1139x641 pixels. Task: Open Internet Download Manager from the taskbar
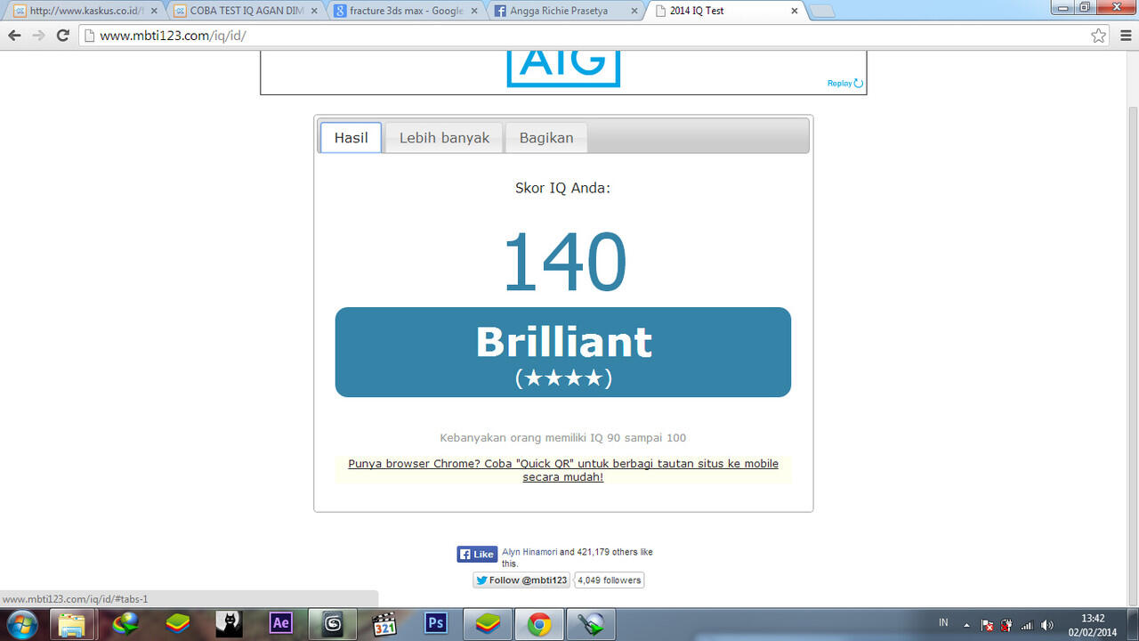click(125, 624)
